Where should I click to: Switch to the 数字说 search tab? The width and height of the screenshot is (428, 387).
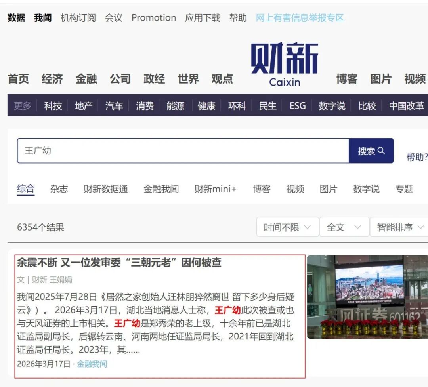(366, 189)
